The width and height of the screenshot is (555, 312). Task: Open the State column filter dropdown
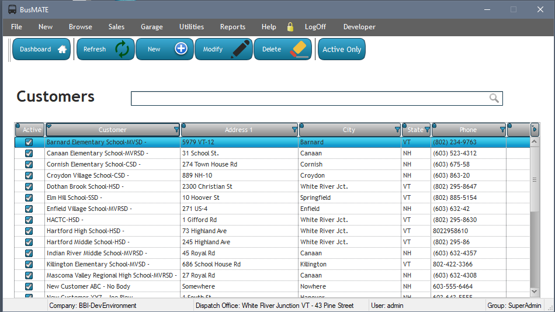[427, 130]
